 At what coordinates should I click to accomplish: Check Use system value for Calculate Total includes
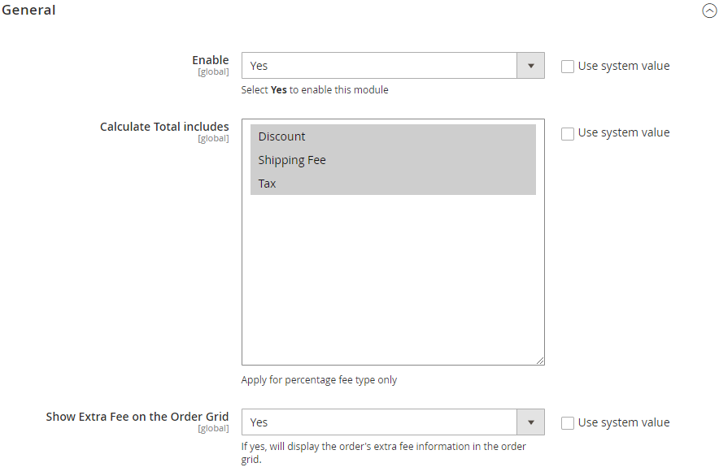pyautogui.click(x=568, y=133)
